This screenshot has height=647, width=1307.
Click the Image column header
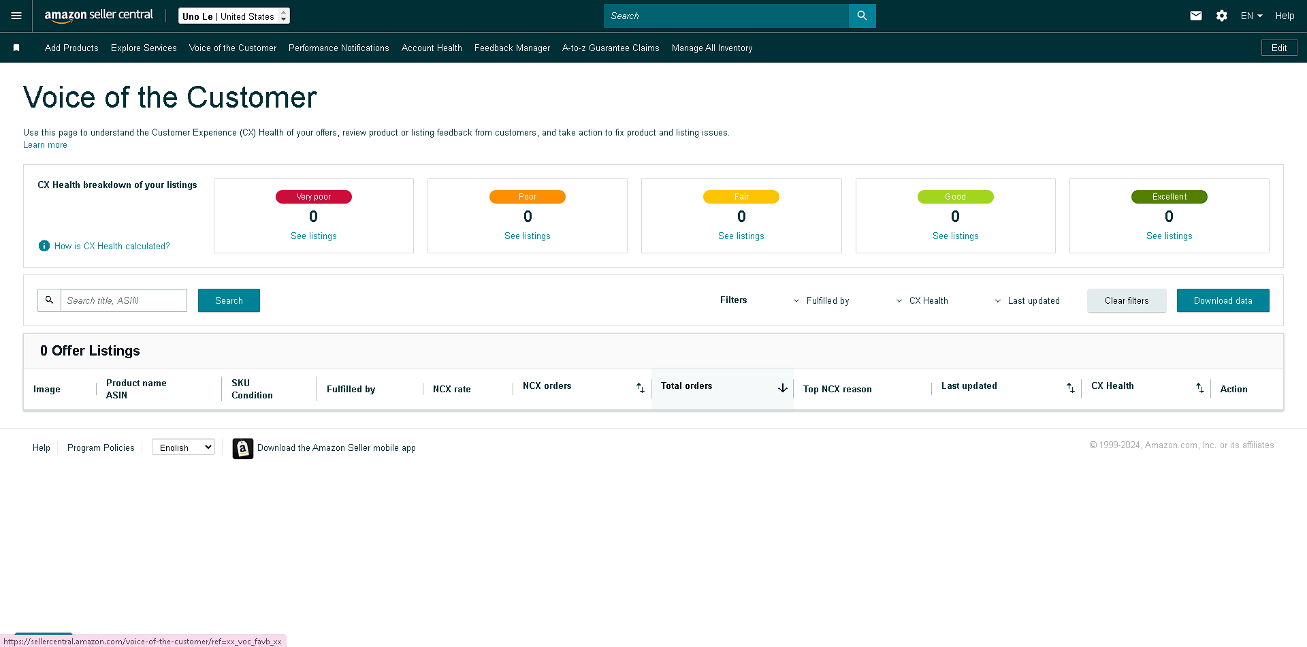coord(47,390)
